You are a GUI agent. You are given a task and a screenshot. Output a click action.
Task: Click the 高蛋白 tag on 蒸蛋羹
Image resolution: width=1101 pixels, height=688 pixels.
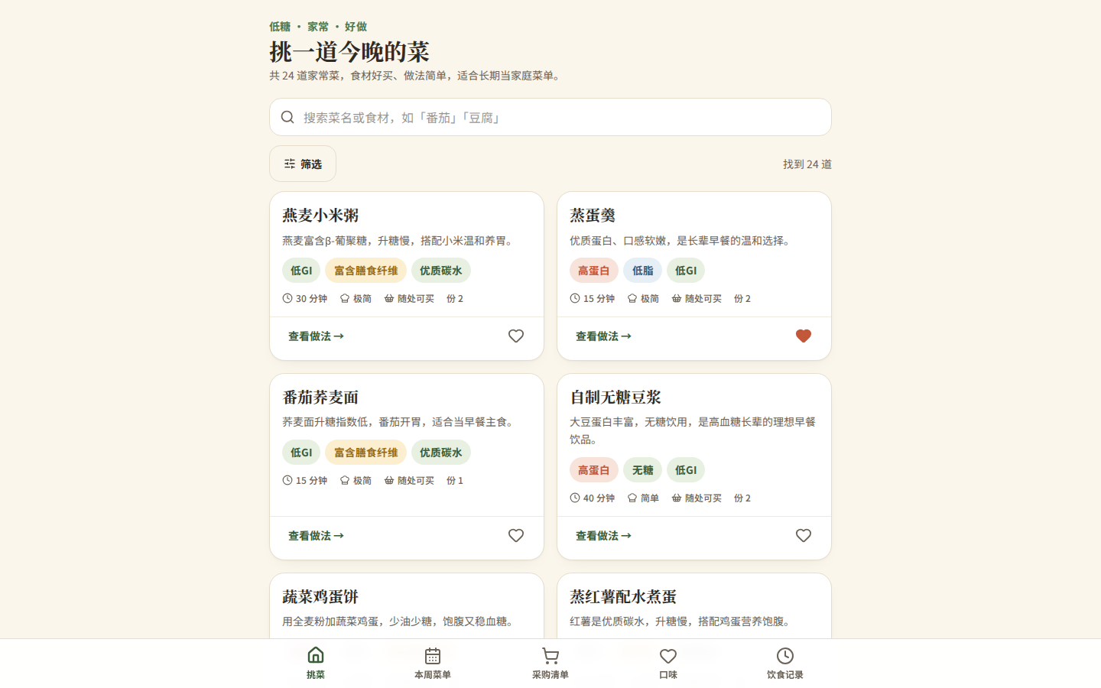pos(594,271)
